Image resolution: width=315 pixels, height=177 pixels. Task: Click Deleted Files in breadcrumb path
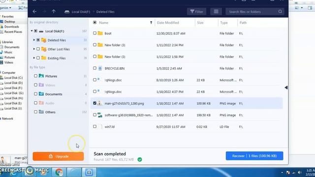tap(105, 12)
